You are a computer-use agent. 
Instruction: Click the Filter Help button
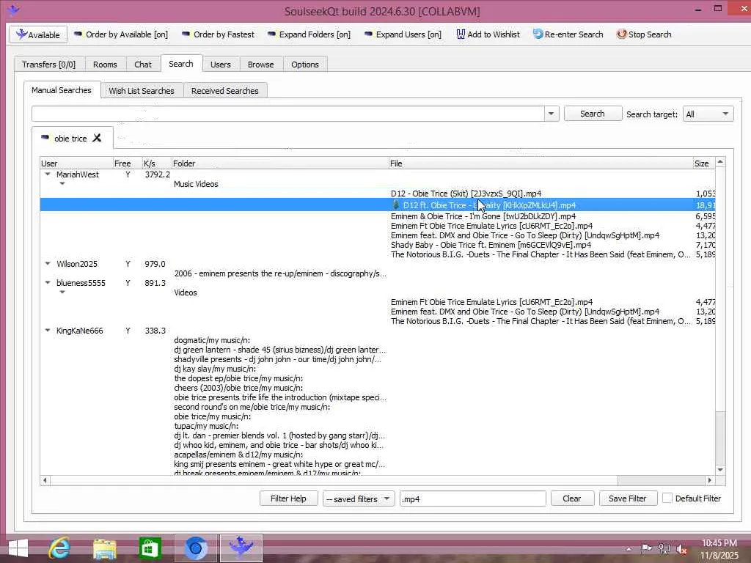288,498
